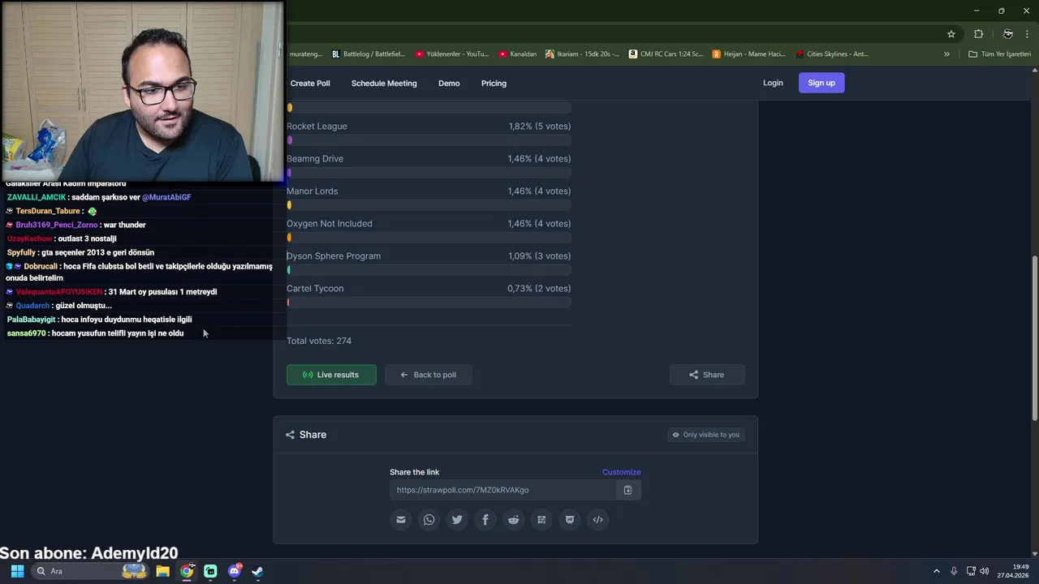This screenshot has width=1039, height=584.
Task: Open Kanaldan bookmark
Action: click(518, 54)
